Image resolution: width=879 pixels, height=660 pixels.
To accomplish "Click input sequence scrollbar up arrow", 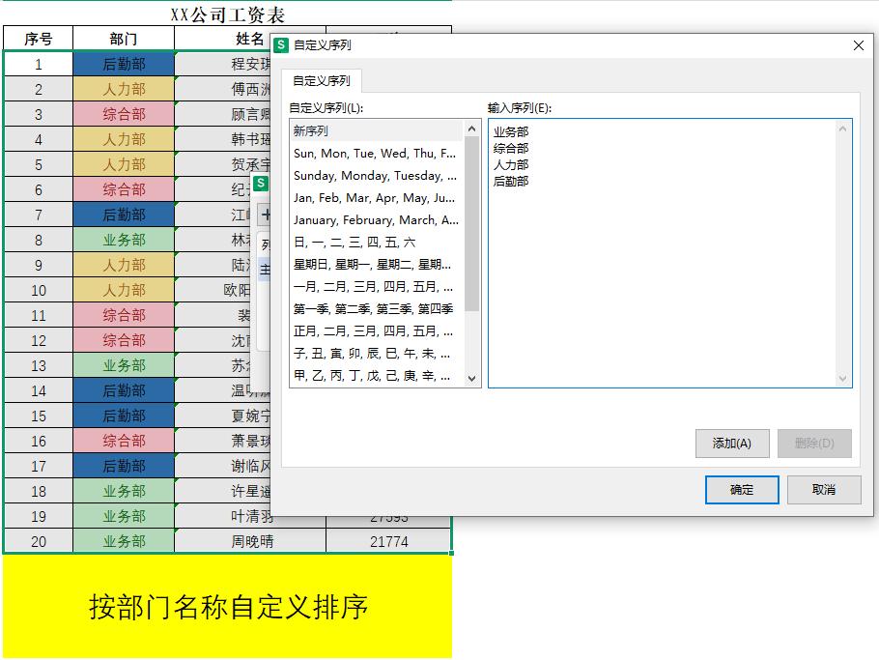I will tap(842, 129).
